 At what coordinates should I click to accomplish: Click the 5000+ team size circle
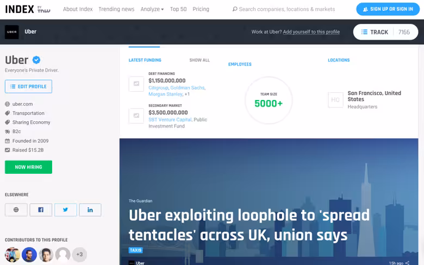[269, 100]
